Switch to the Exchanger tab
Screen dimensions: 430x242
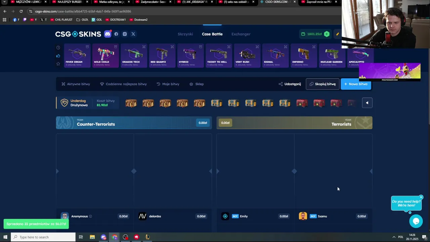(x=241, y=34)
